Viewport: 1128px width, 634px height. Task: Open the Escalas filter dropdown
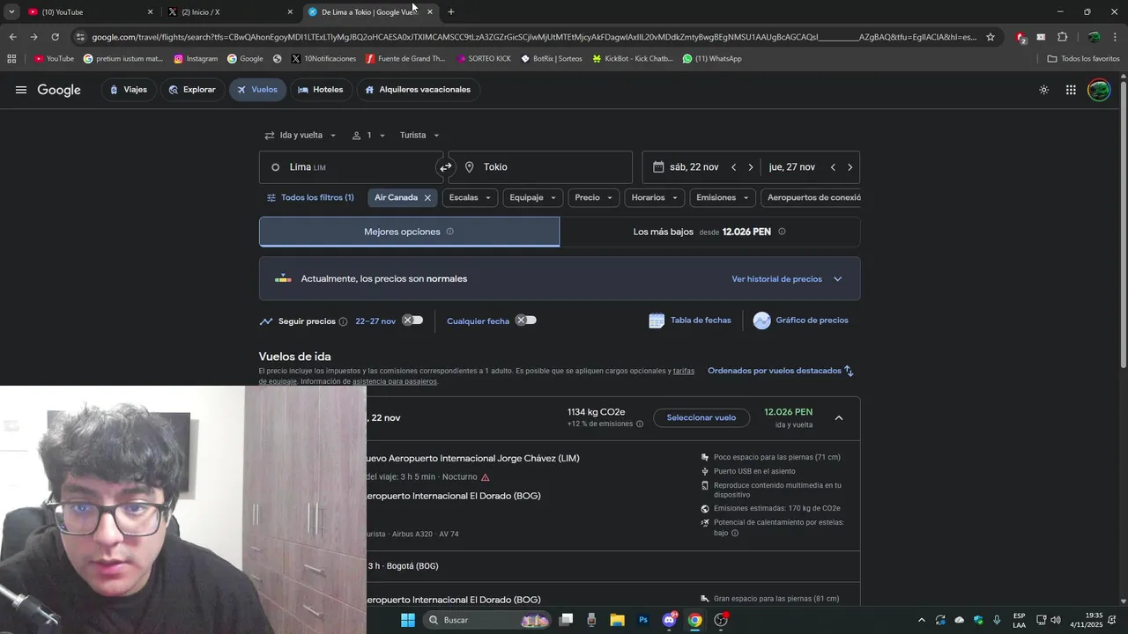tap(470, 198)
